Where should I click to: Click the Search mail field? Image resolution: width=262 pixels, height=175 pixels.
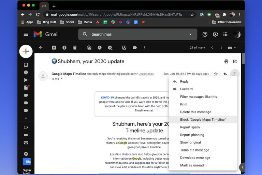pos(138,34)
